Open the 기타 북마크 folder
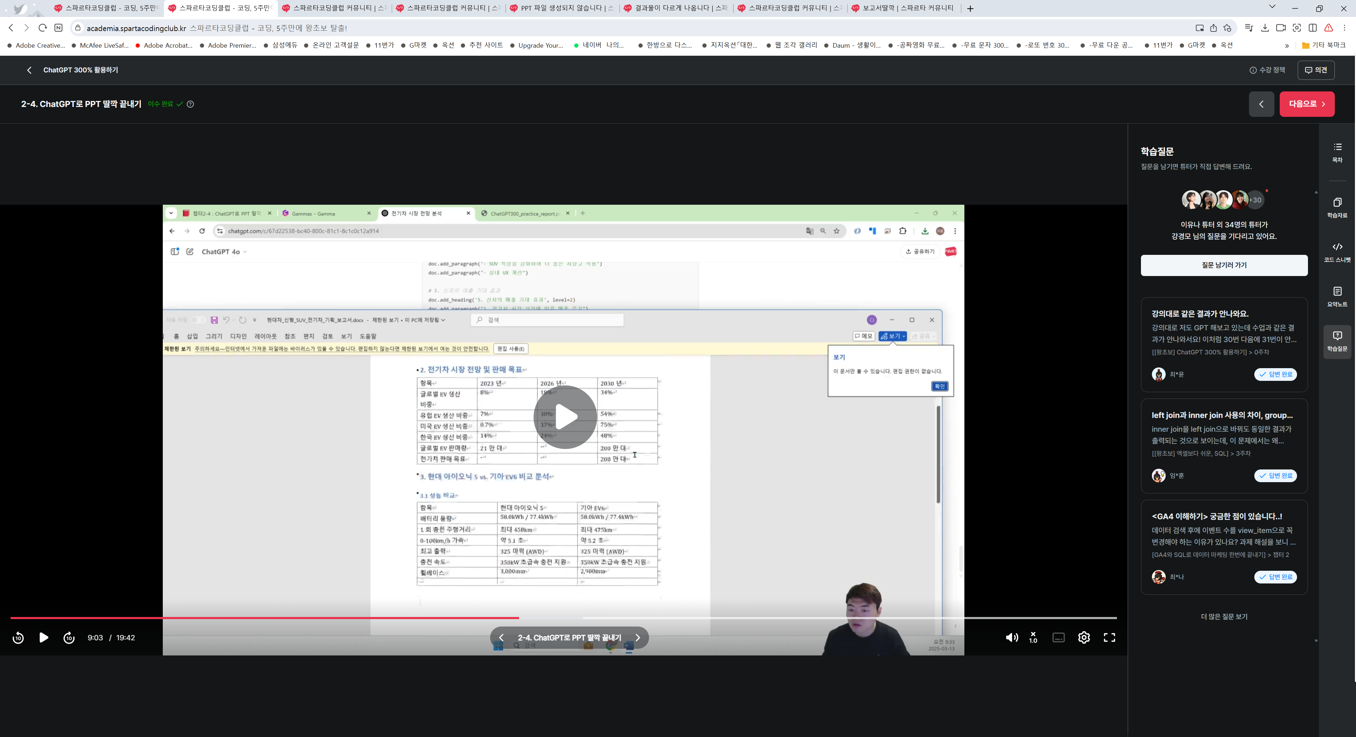This screenshot has width=1356, height=737. [1324, 45]
